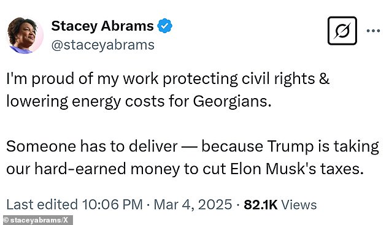The width and height of the screenshot is (389, 225).
Task: Open the three-dot more options menu
Action: coord(373,31)
